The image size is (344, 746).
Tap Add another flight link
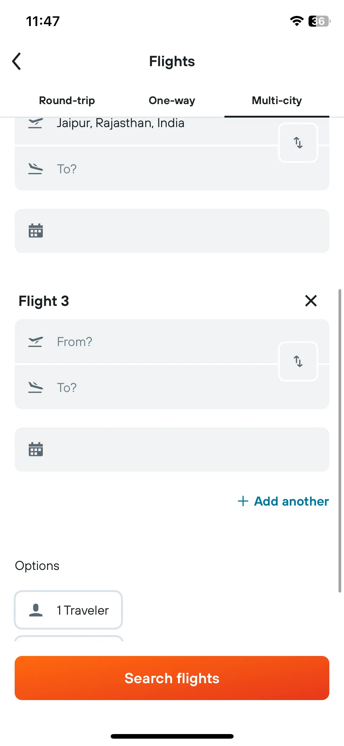pyautogui.click(x=283, y=501)
